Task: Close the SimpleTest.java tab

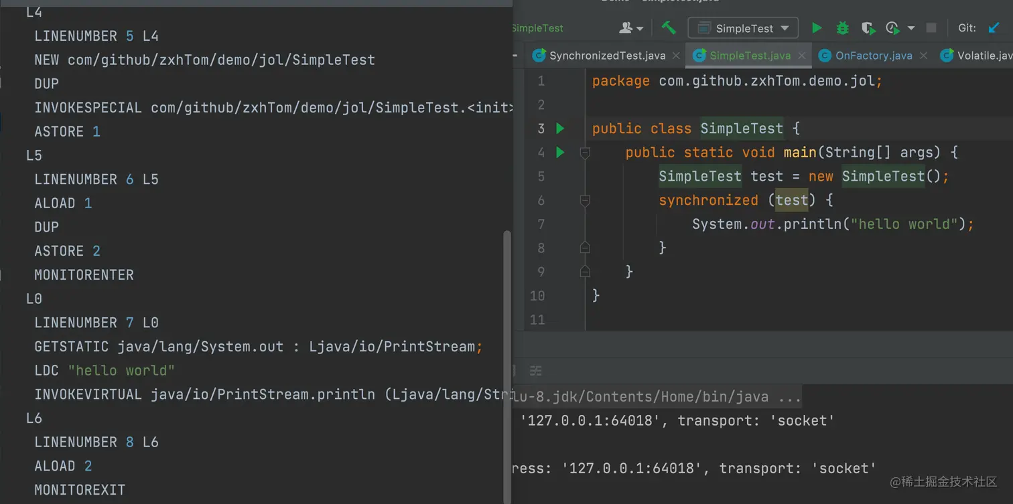Action: pos(801,56)
